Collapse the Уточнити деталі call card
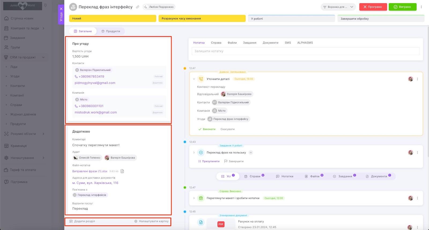This screenshot has width=429, height=230. [194, 79]
